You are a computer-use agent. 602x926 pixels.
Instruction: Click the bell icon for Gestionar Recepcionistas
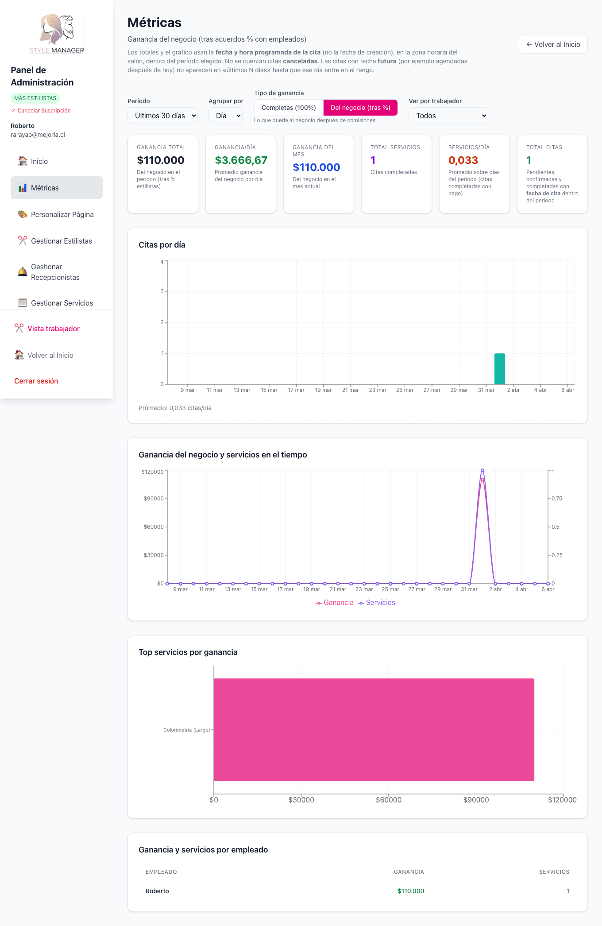(x=23, y=272)
